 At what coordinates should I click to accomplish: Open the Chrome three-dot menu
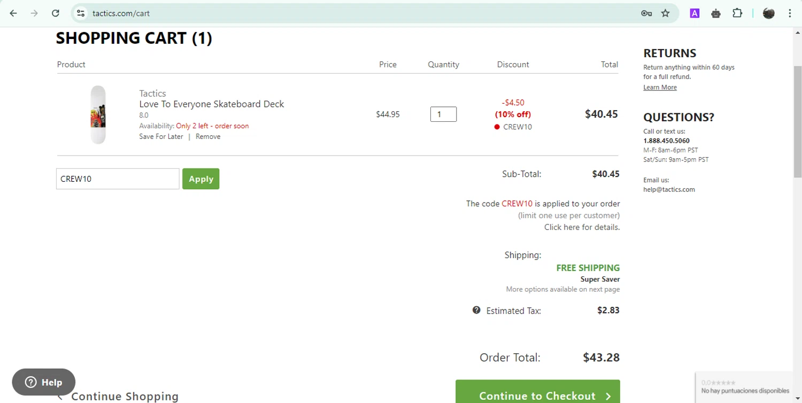pyautogui.click(x=790, y=13)
